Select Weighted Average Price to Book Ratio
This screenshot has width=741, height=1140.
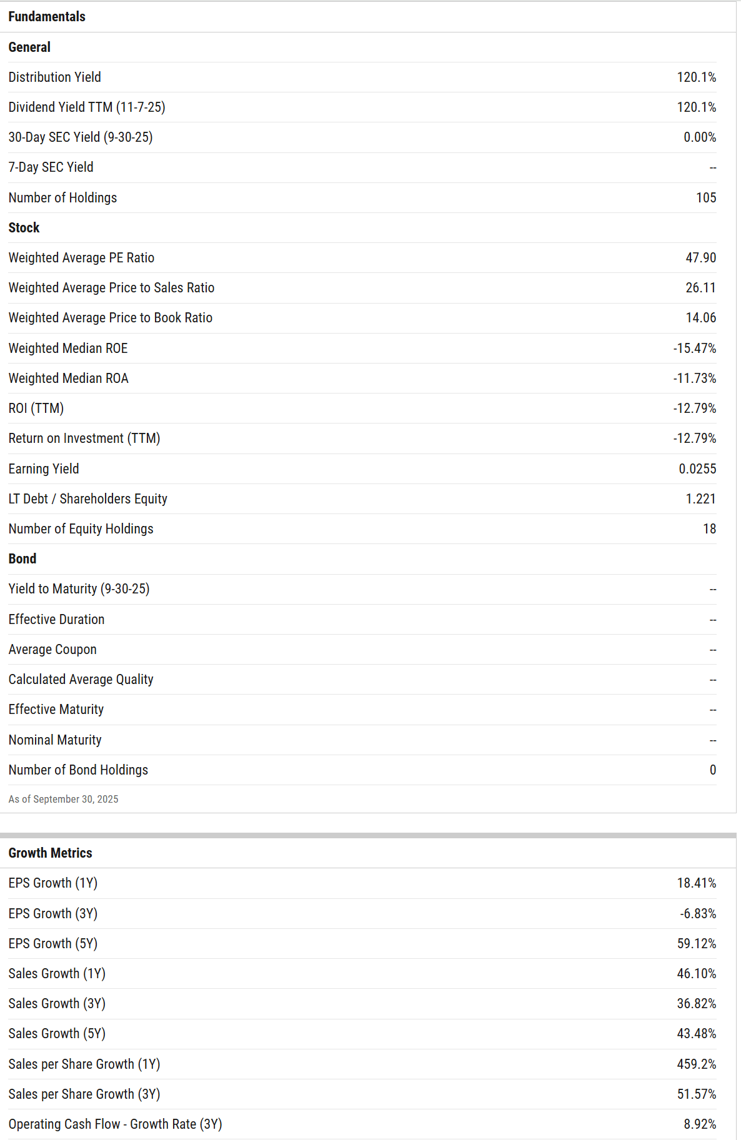click(111, 318)
